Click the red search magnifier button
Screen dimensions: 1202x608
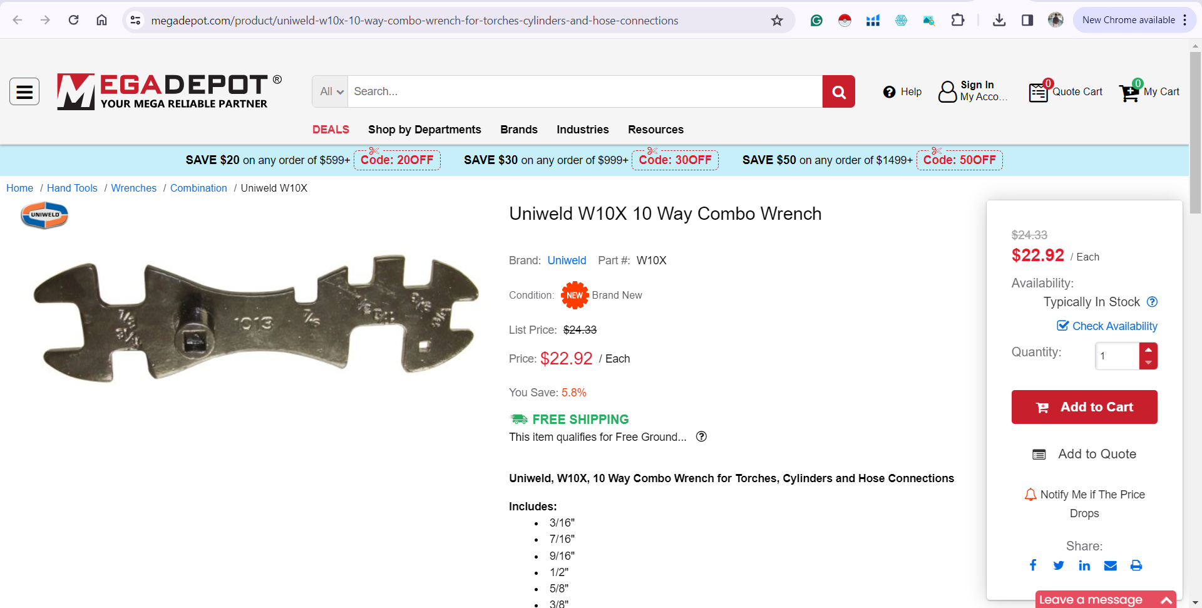(x=839, y=92)
